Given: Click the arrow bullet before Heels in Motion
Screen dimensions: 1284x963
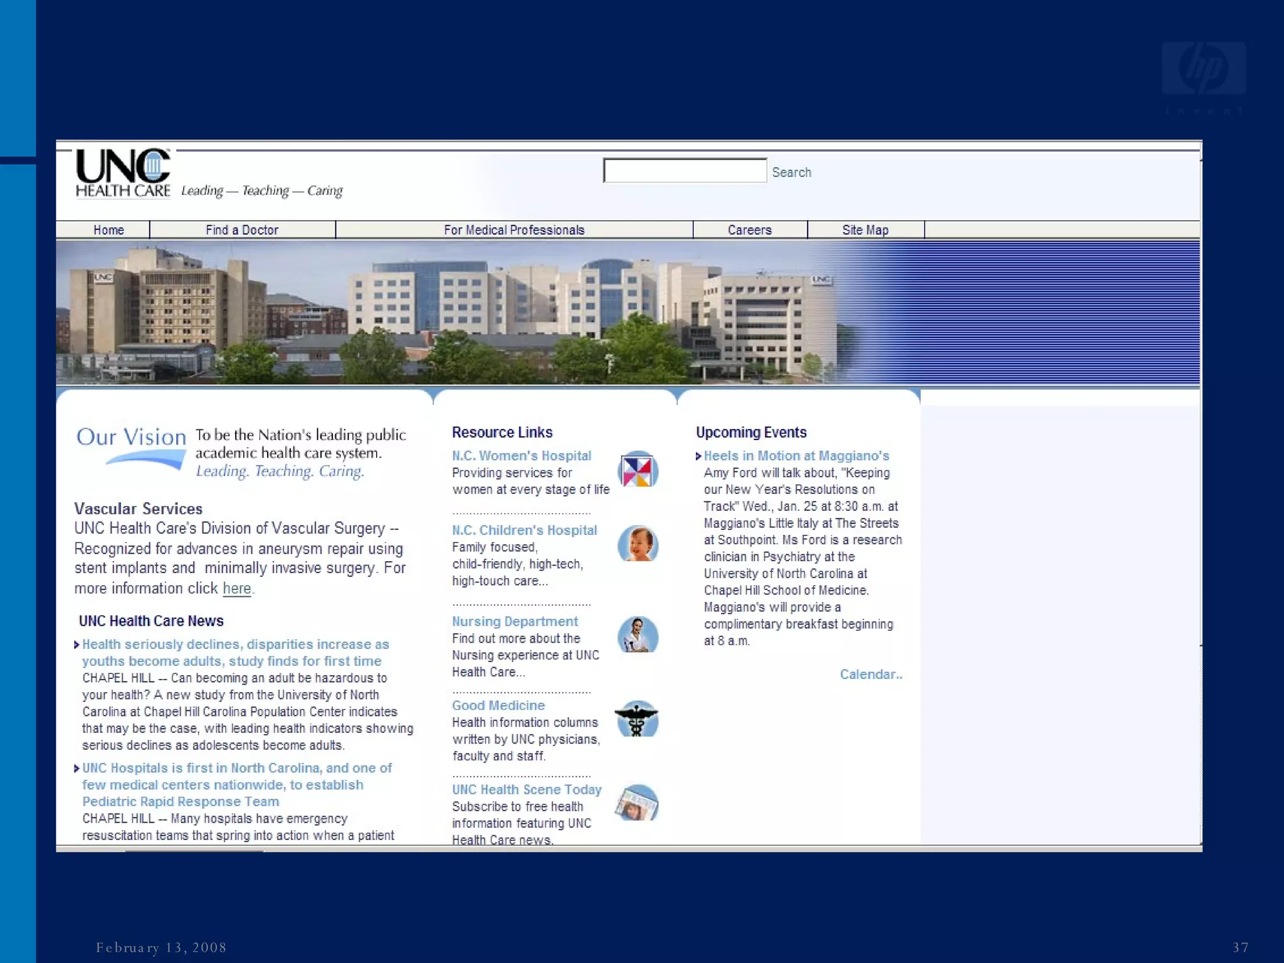Looking at the screenshot, I should tap(698, 456).
